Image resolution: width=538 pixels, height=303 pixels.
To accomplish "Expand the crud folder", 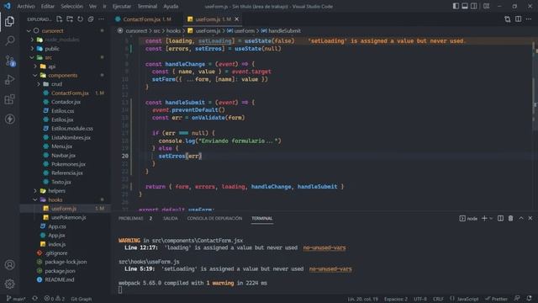I will coord(39,84).
